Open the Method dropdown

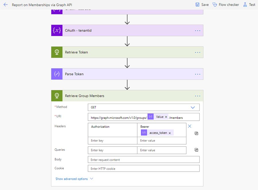coord(193,107)
